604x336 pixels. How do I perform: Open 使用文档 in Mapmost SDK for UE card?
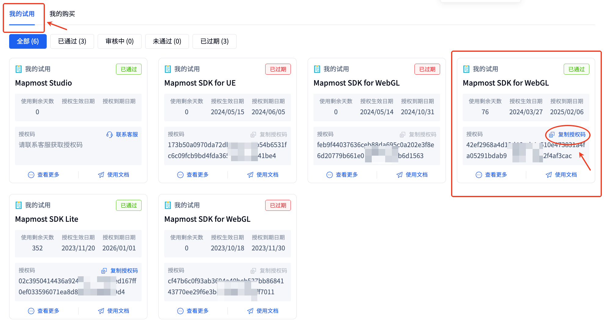point(267,175)
